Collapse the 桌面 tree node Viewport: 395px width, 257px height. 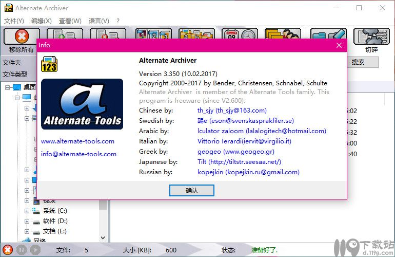click(7, 87)
